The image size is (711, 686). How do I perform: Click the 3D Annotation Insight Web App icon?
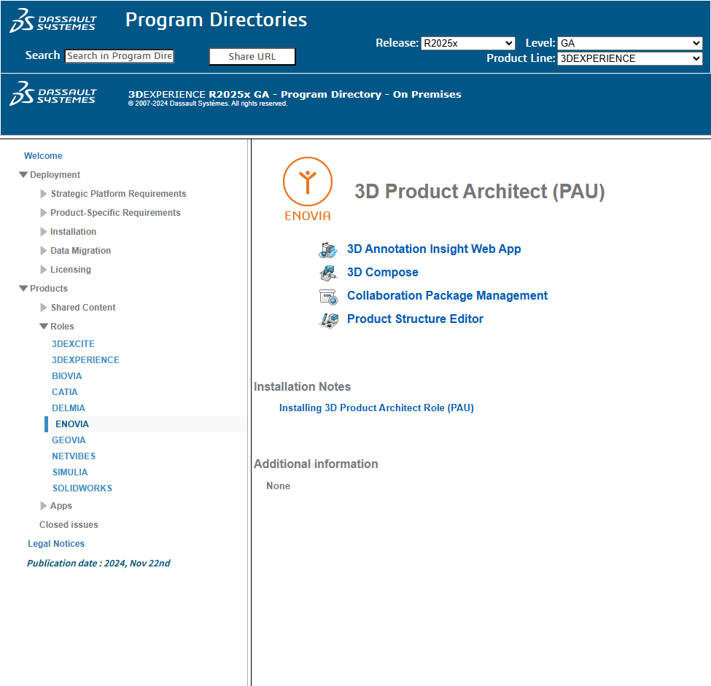[x=328, y=249]
